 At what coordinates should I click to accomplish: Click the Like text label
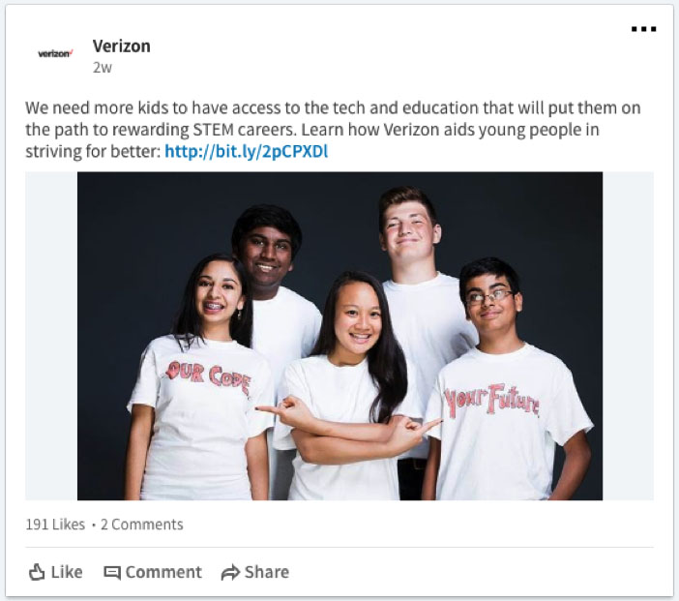[67, 572]
